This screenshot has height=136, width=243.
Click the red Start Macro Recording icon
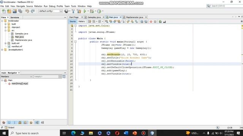tap(151, 22)
